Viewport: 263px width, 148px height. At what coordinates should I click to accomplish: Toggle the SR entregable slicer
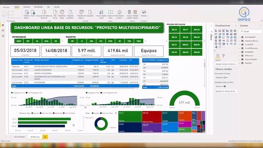[x=56, y=41]
